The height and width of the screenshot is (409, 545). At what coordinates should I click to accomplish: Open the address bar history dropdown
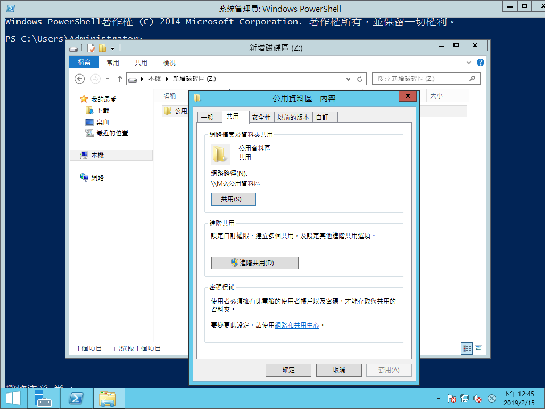click(x=348, y=79)
